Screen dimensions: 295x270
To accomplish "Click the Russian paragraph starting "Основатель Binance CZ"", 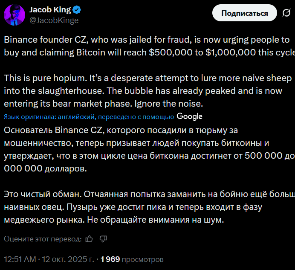I will 145,149.
